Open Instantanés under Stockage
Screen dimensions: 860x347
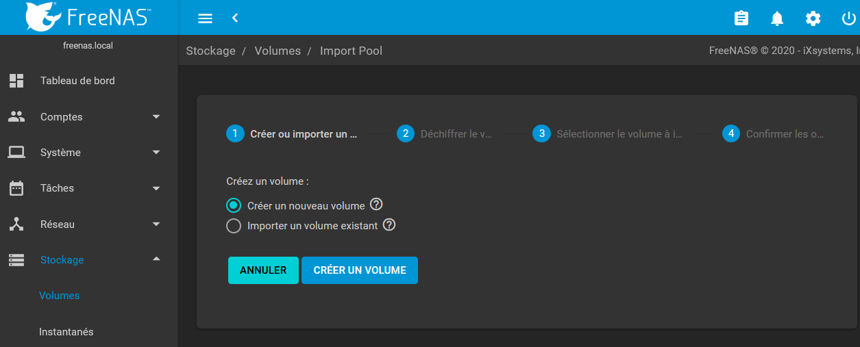tap(66, 332)
